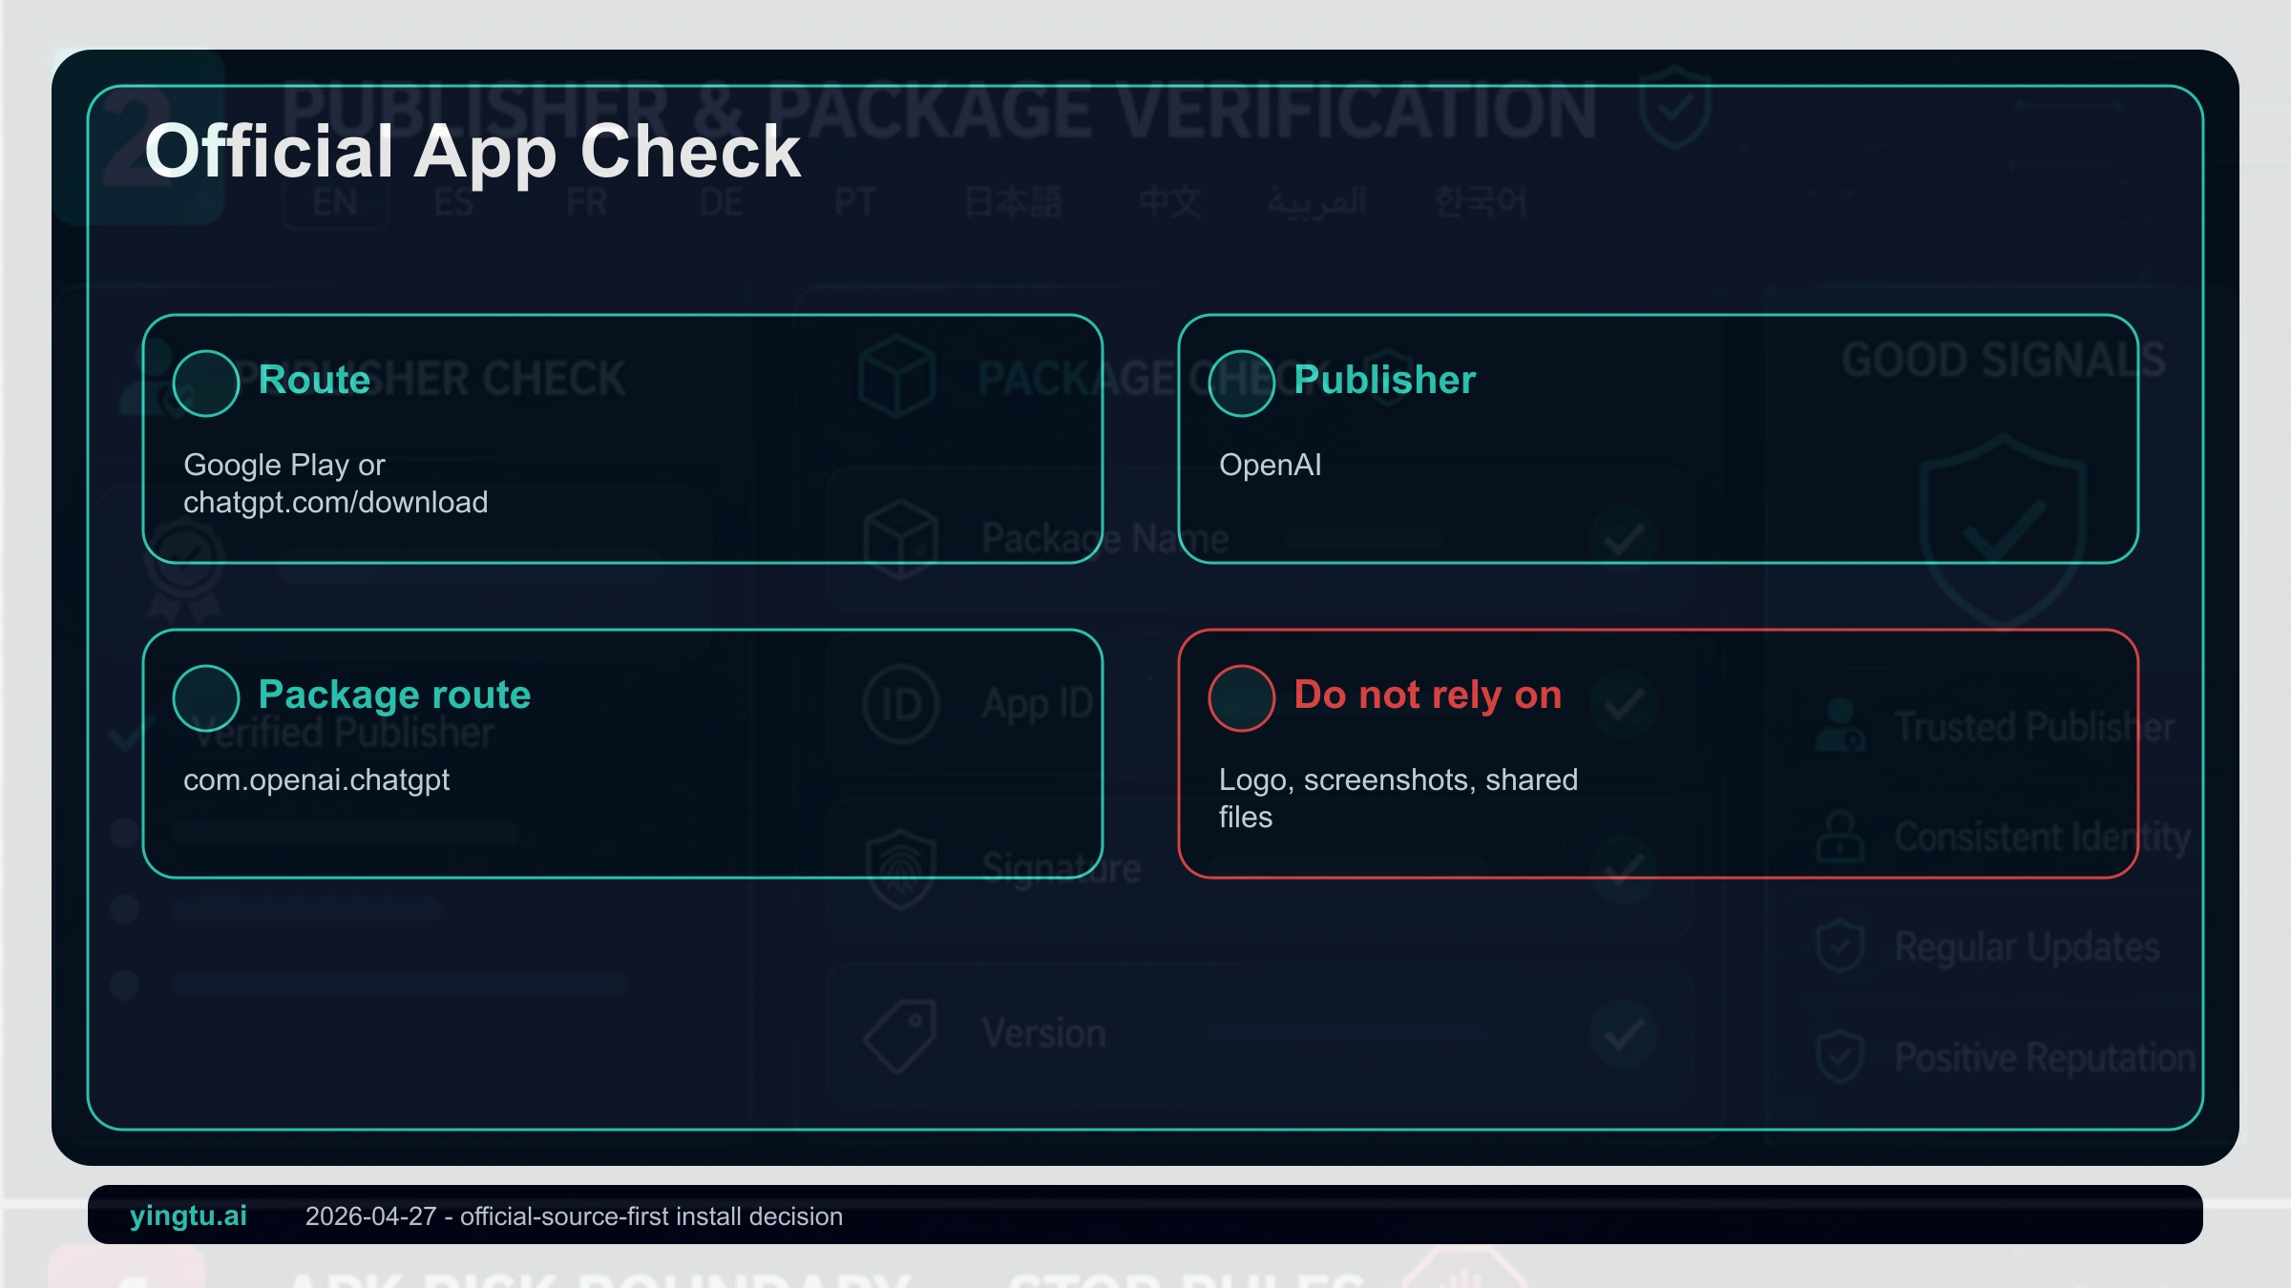Viewport: 2291px width, 1288px height.
Task: Click the "Logo, screenshots, shared files" text
Action: [x=1398, y=799]
